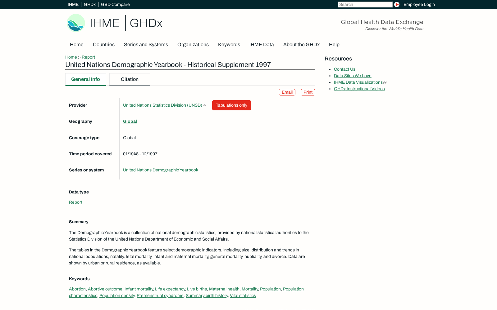
Task: Switch to the Citation tab
Action: click(x=130, y=79)
